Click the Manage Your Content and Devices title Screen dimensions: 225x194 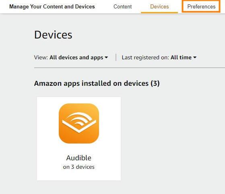point(52,6)
